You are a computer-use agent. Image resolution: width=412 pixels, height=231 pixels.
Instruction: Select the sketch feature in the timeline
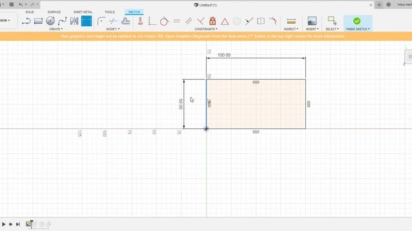28,224
